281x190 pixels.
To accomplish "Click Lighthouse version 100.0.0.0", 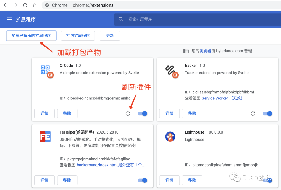I will 215,132.
